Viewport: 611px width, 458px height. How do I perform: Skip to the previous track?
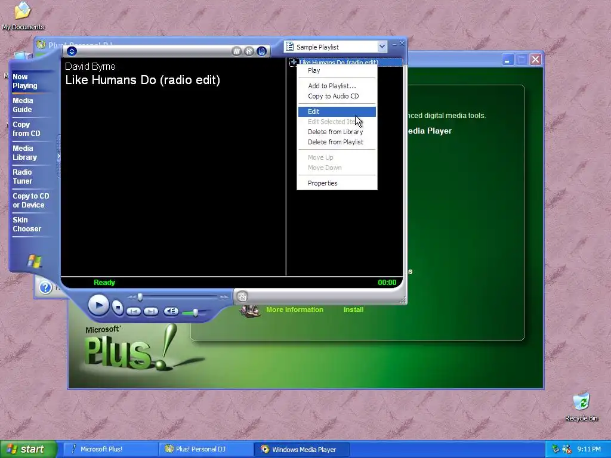(134, 311)
